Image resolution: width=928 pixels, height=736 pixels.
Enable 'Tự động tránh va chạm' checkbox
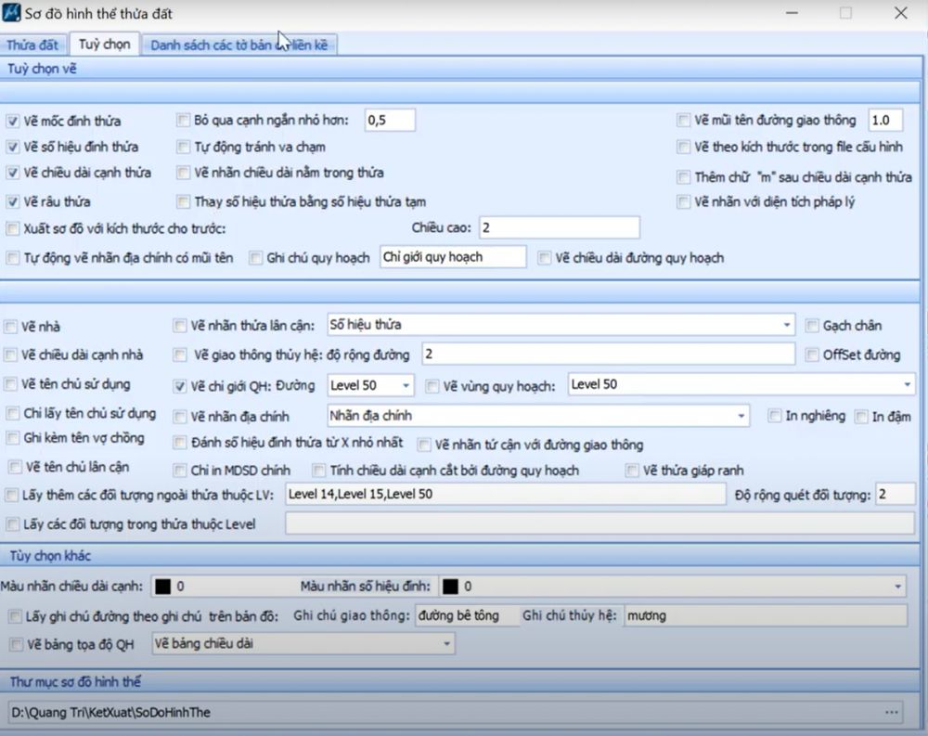184,147
